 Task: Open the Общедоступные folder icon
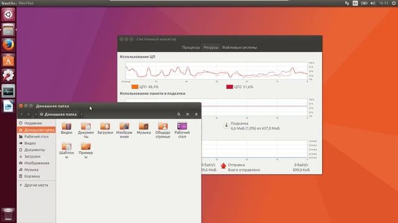[x=163, y=130]
